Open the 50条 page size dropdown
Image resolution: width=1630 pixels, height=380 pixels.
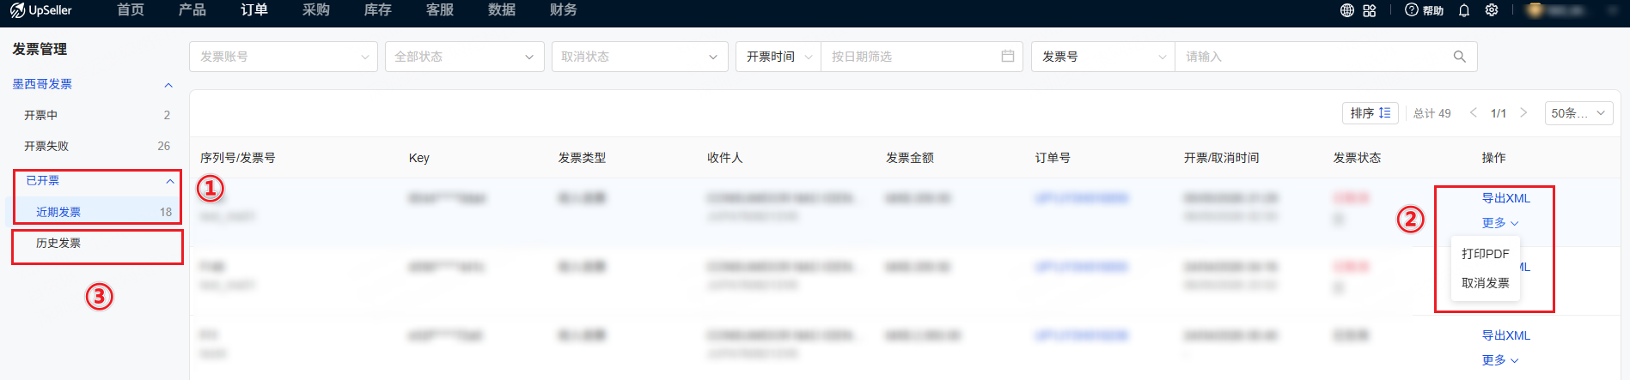click(1578, 113)
